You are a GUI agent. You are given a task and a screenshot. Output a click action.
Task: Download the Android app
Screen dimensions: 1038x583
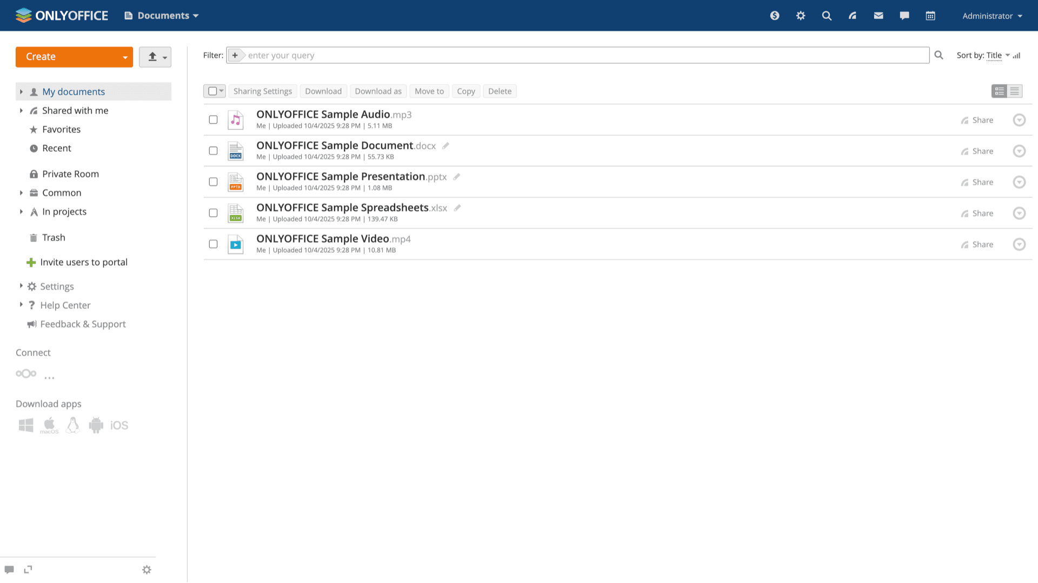click(x=96, y=425)
